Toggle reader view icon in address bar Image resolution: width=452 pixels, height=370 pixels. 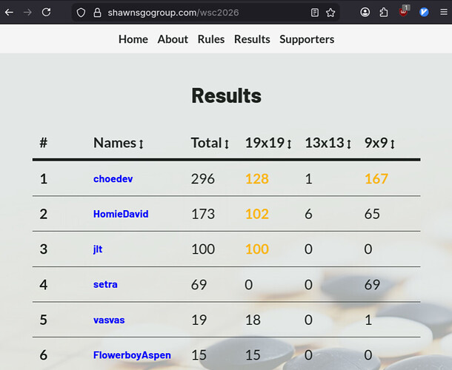[x=315, y=13]
